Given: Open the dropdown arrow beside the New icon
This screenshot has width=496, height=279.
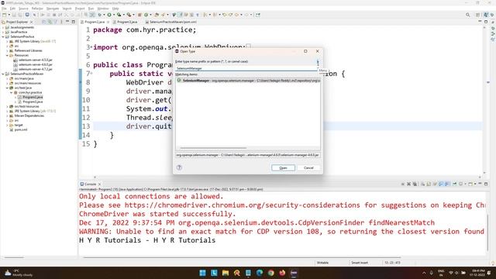Looking at the screenshot, I should (9, 15).
